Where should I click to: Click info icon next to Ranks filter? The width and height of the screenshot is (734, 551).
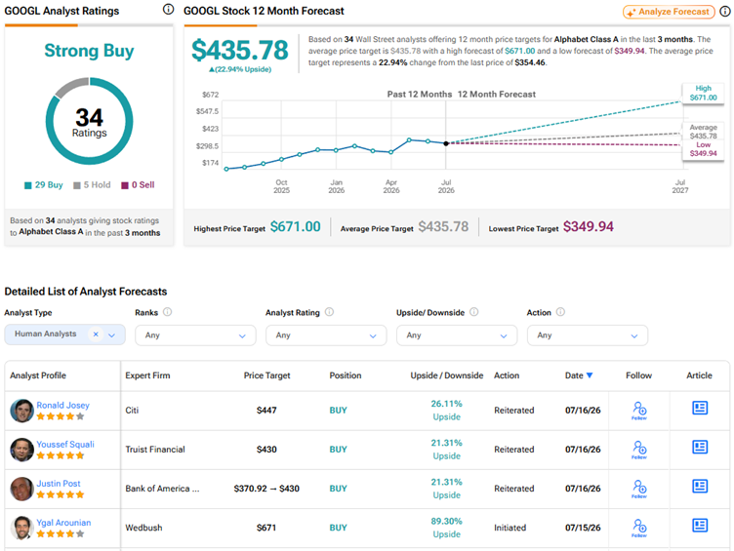pos(167,312)
